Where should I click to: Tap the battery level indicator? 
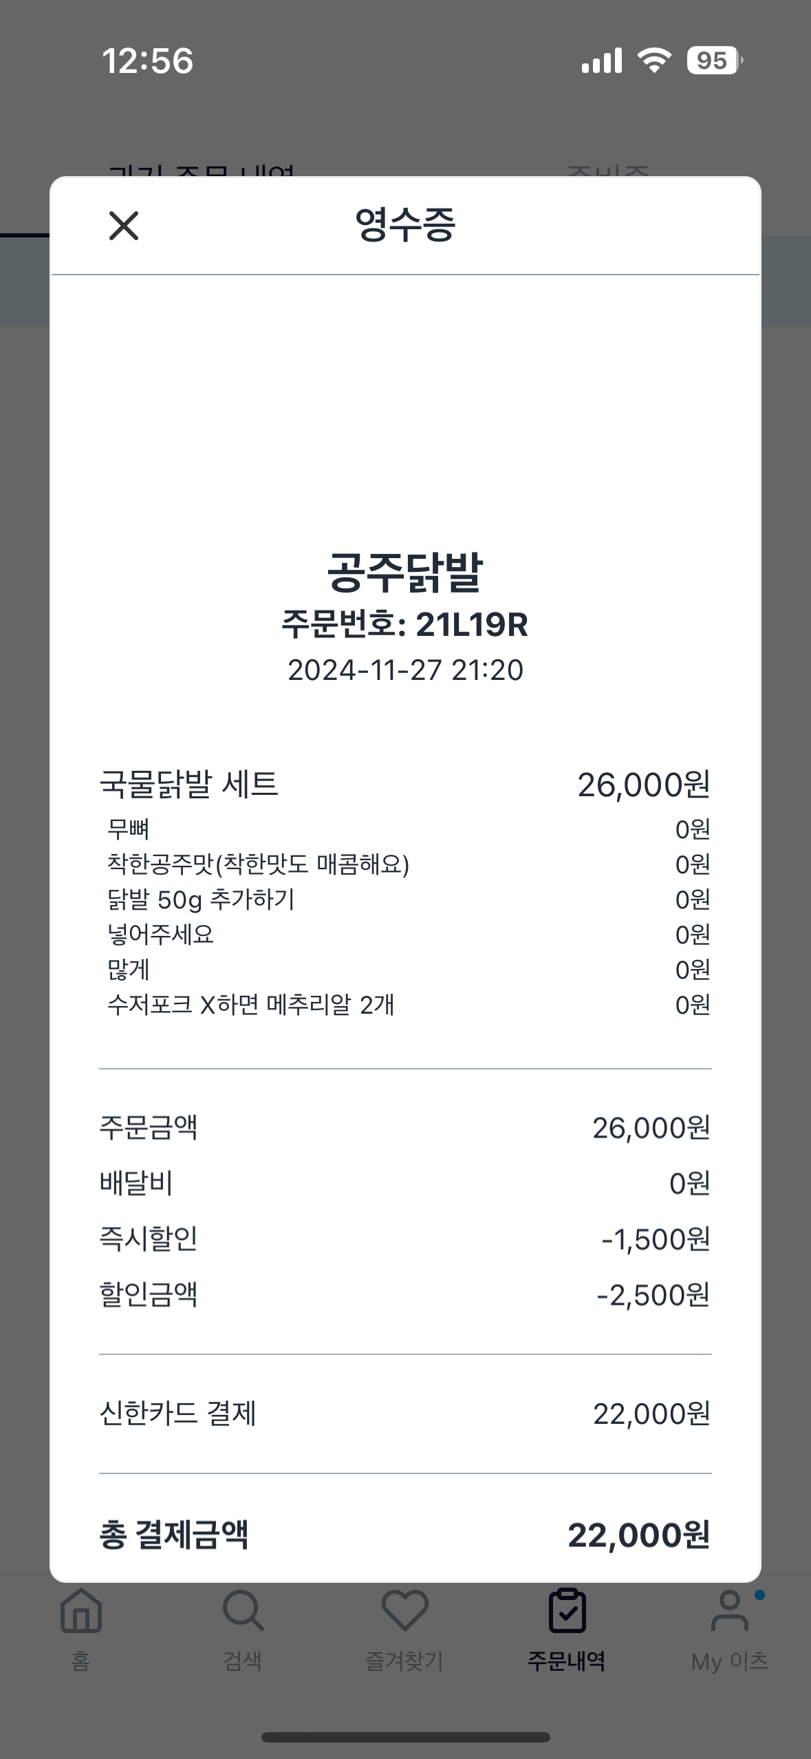pos(714,61)
